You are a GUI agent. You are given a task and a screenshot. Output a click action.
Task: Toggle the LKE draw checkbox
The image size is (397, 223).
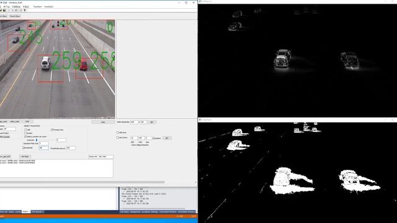tap(117, 133)
